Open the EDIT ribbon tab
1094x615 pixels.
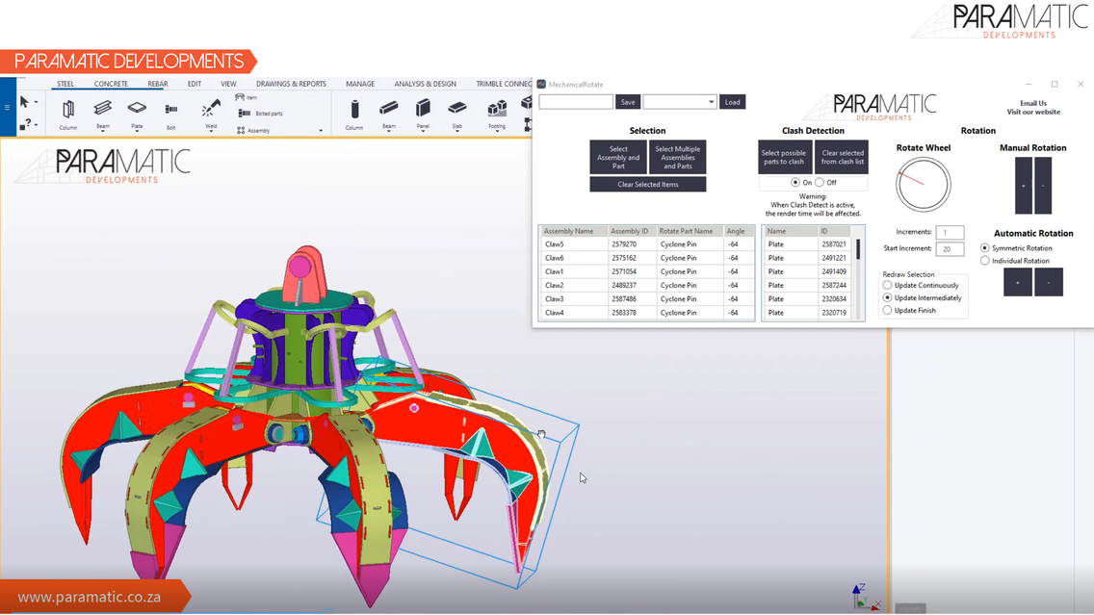(x=195, y=84)
